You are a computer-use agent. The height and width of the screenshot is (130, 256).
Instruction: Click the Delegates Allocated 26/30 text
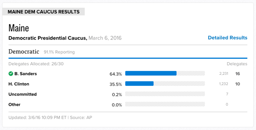(x=36, y=64)
